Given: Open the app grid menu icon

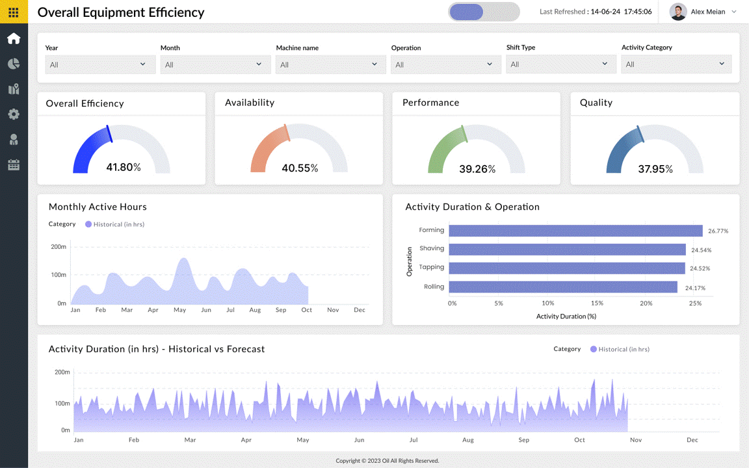Looking at the screenshot, I should (x=14, y=12).
